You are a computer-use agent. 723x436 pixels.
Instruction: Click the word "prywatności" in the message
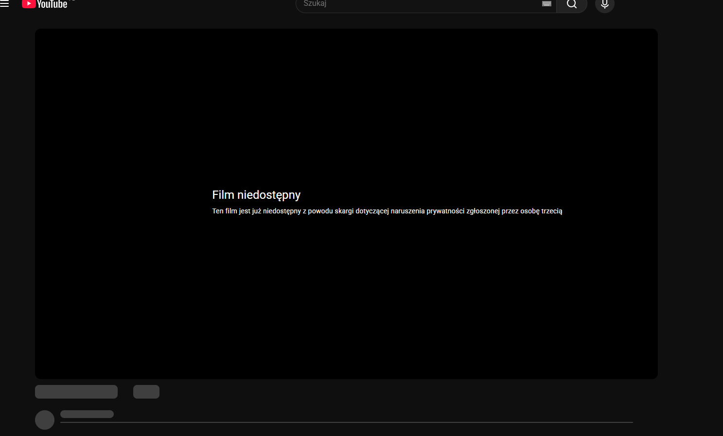click(445, 211)
